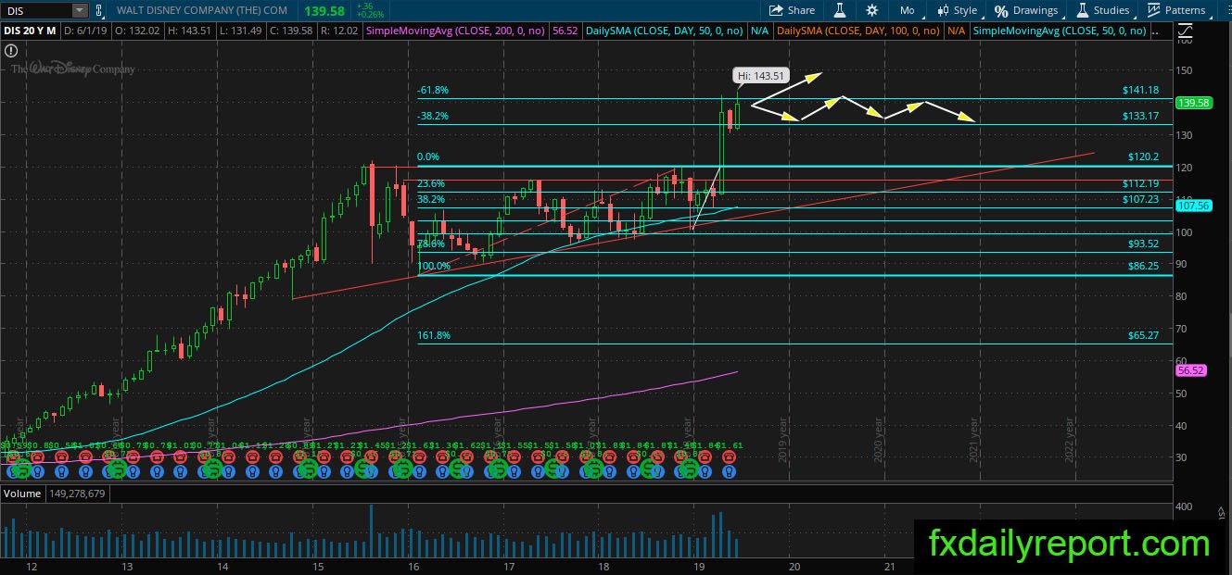Open the flask icon beside Share
Image resolution: width=1232 pixels, height=575 pixels.
[x=840, y=10]
